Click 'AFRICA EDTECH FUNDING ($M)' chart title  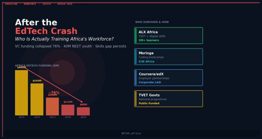pyautogui.click(x=37, y=66)
